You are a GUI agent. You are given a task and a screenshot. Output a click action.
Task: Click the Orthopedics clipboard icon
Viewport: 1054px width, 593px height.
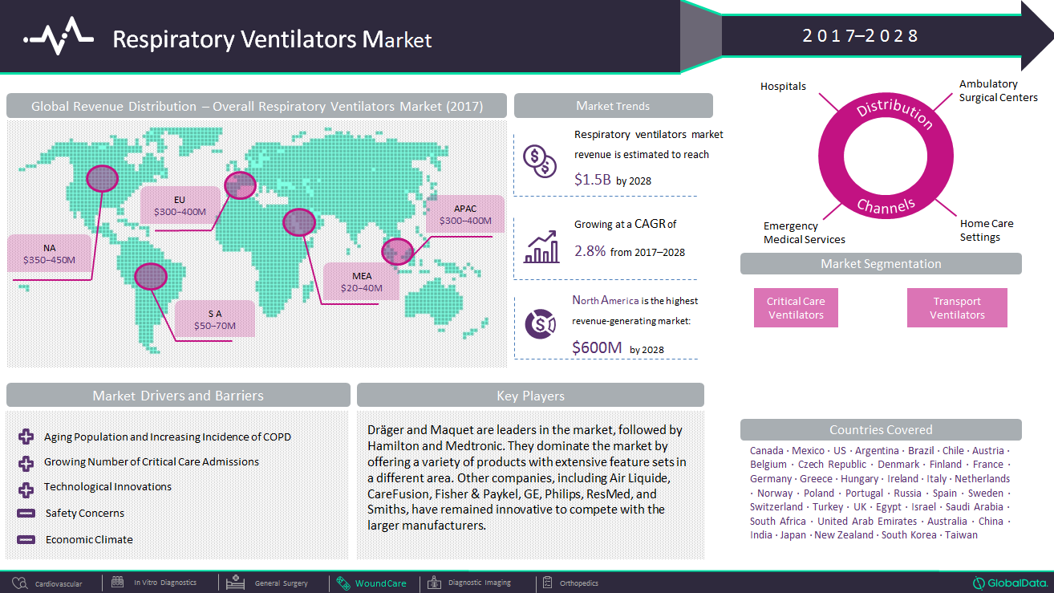coord(548,583)
